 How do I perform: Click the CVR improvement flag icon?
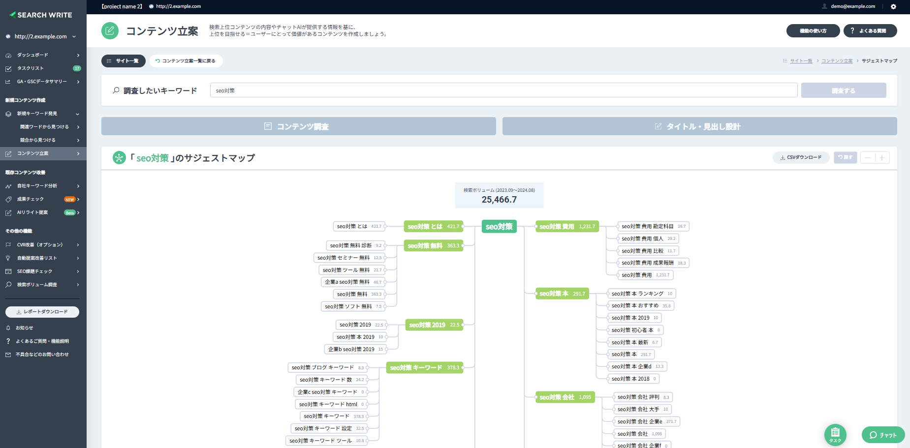(8, 244)
